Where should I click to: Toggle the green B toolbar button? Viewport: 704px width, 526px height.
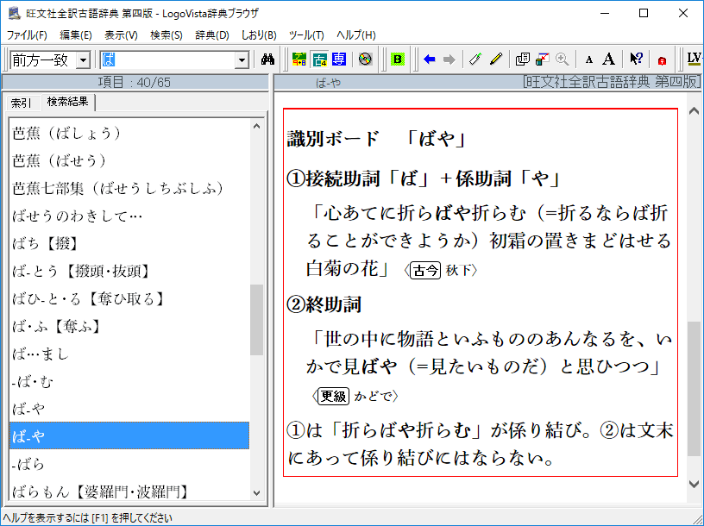pyautogui.click(x=398, y=59)
